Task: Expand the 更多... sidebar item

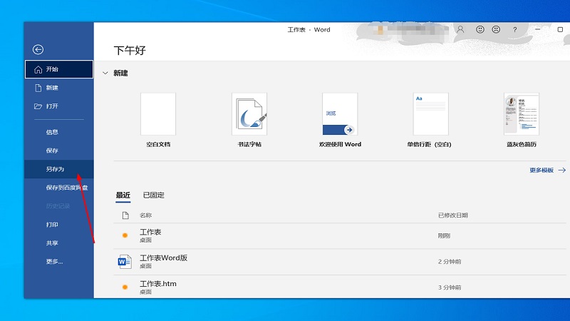Action: click(x=54, y=261)
